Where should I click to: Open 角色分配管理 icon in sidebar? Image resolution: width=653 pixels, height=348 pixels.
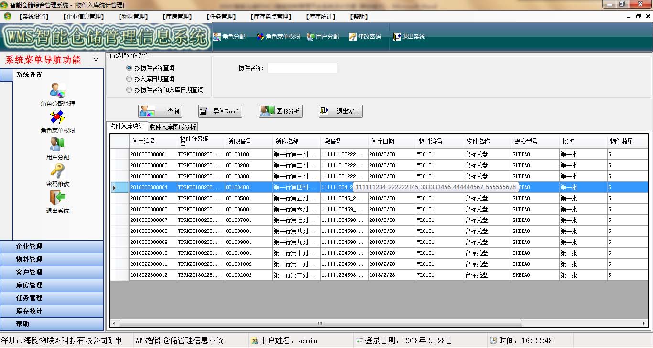tap(58, 91)
